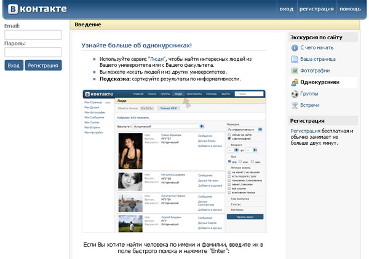Click the photo icon next to "Фотографии"

[295, 71]
